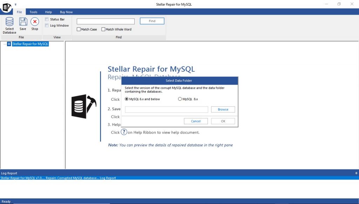Open the Tools ribbon tab
The height and width of the screenshot is (204, 359).
(33, 12)
